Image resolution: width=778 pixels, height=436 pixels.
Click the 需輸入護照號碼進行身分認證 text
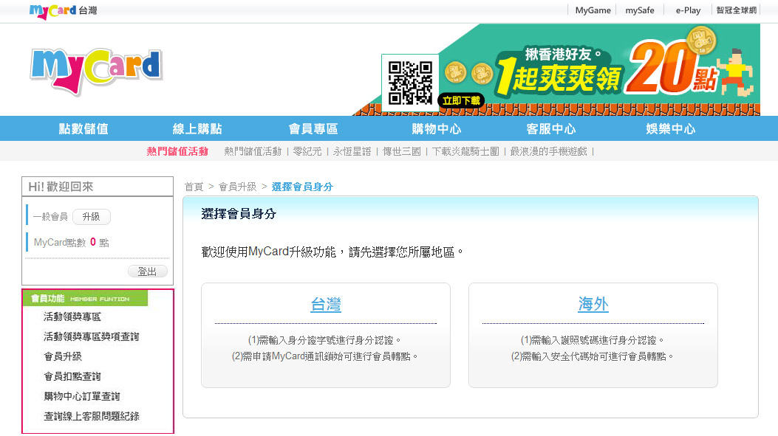(592, 340)
